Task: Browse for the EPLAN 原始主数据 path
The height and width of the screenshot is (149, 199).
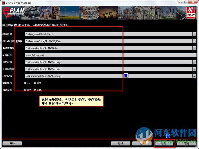Action: [194, 41]
